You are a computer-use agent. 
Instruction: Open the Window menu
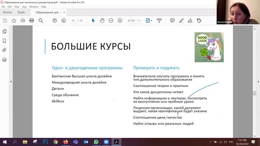click(34, 7)
